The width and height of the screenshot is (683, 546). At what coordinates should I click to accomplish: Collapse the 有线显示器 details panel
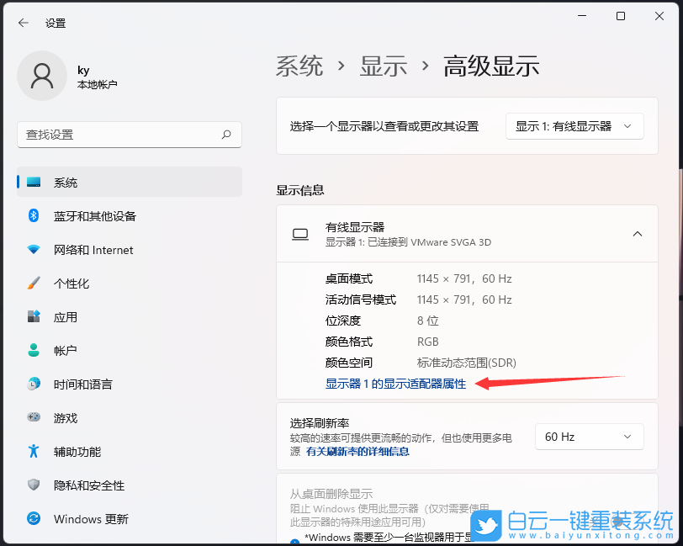click(x=638, y=234)
